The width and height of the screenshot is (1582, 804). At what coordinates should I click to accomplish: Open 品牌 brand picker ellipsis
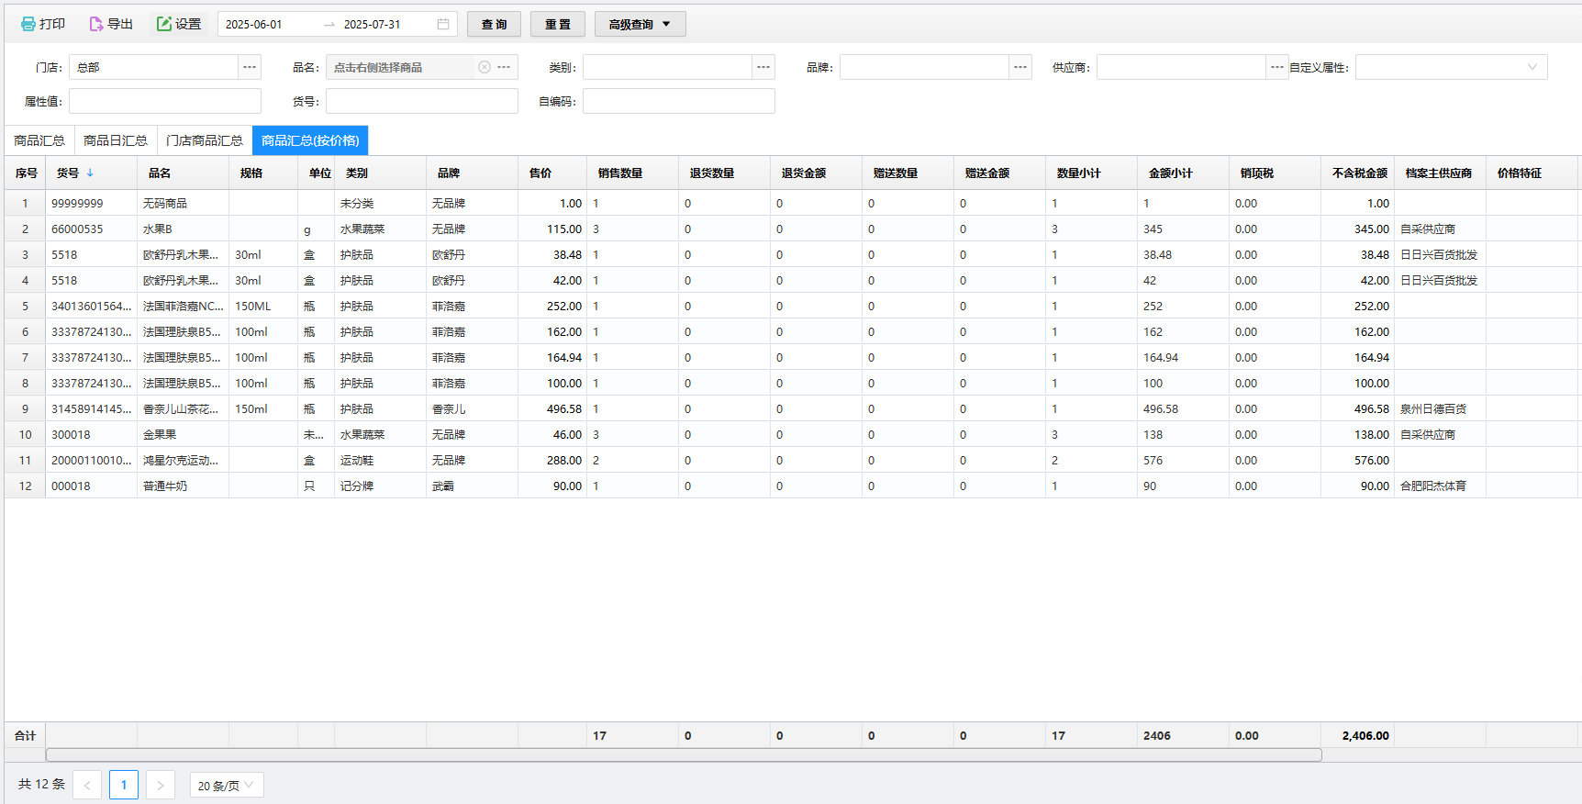click(1020, 67)
